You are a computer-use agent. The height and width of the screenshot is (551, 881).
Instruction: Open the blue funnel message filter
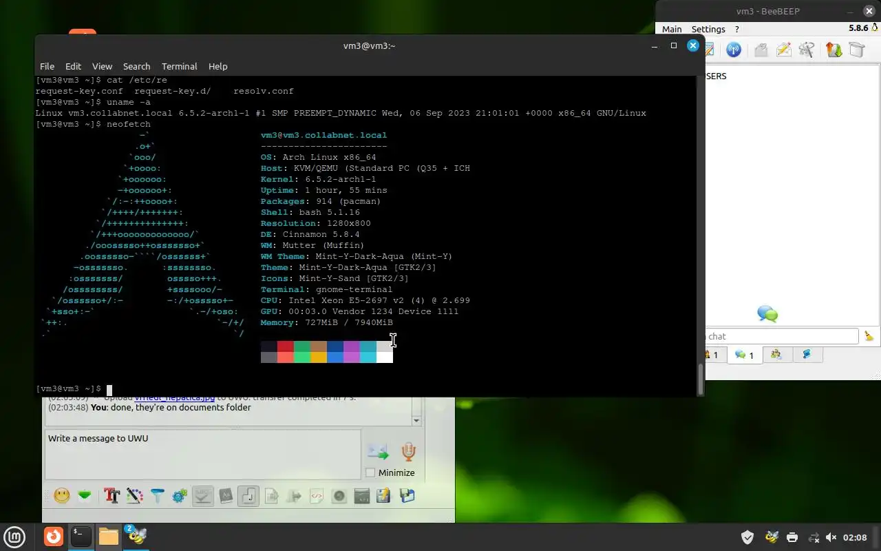pos(158,496)
